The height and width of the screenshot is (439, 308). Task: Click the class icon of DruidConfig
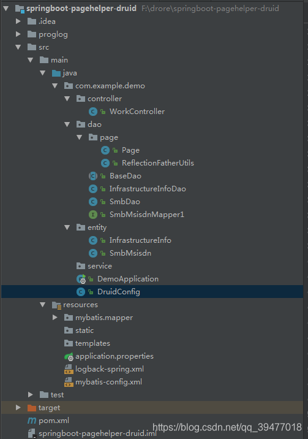pos(81,292)
